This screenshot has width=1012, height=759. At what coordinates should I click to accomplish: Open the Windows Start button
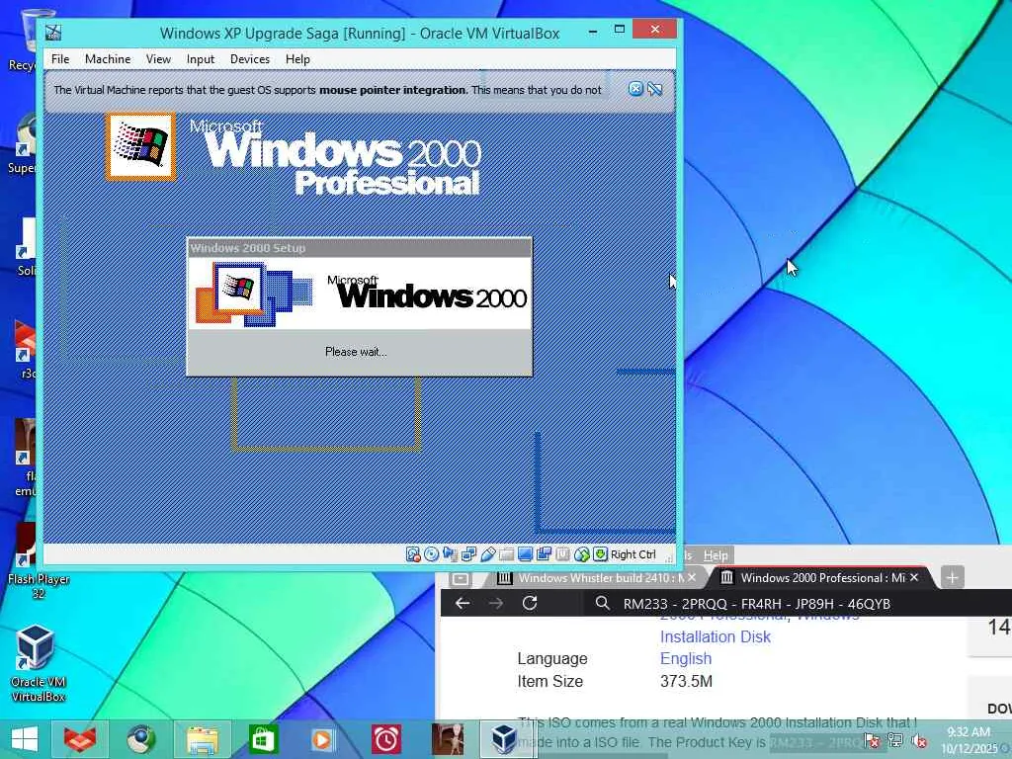click(25, 739)
